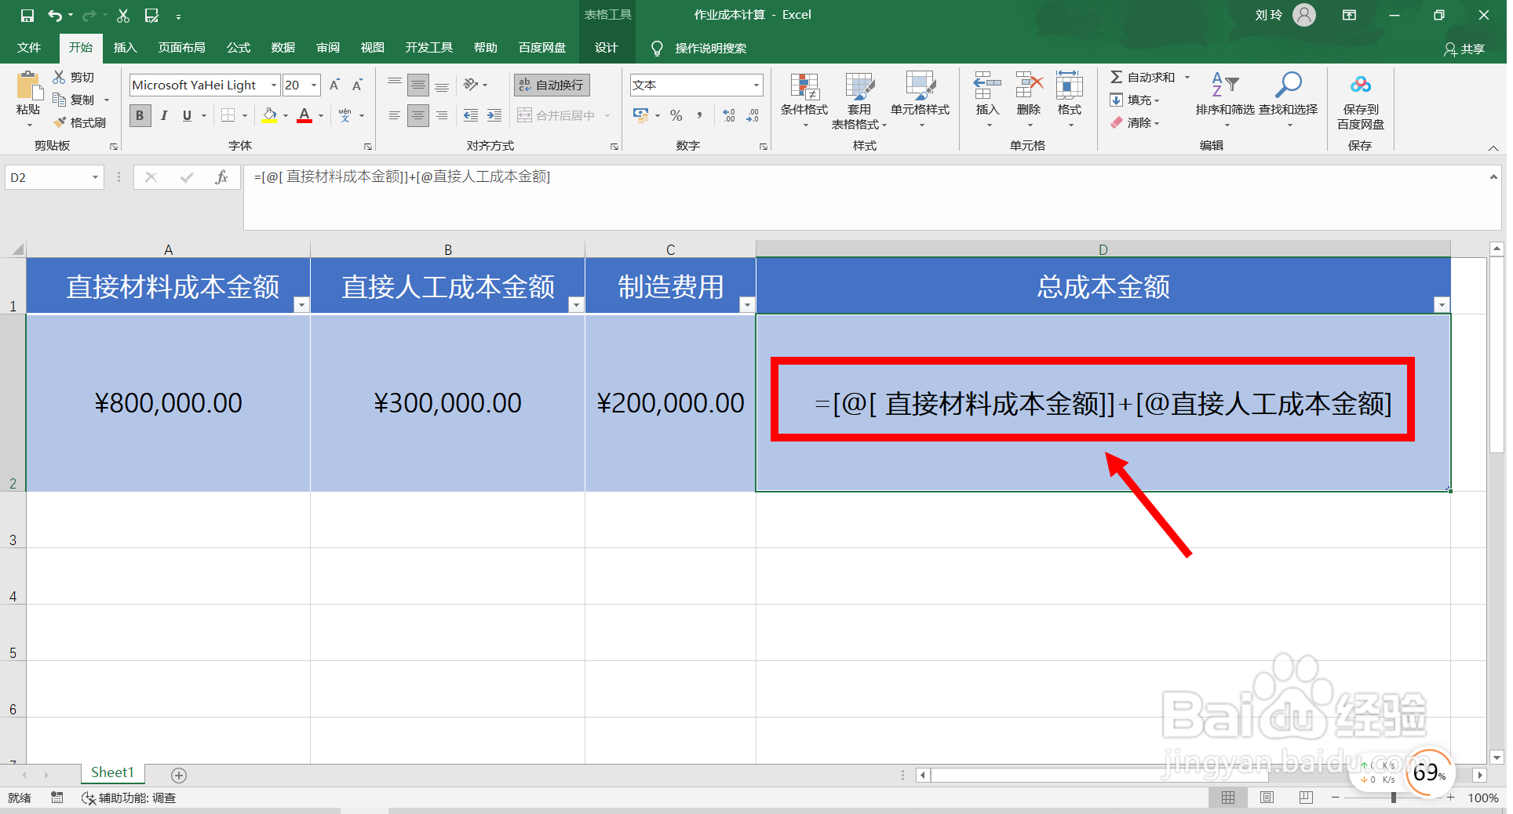Toggle center horizontal alignment

[x=418, y=115]
